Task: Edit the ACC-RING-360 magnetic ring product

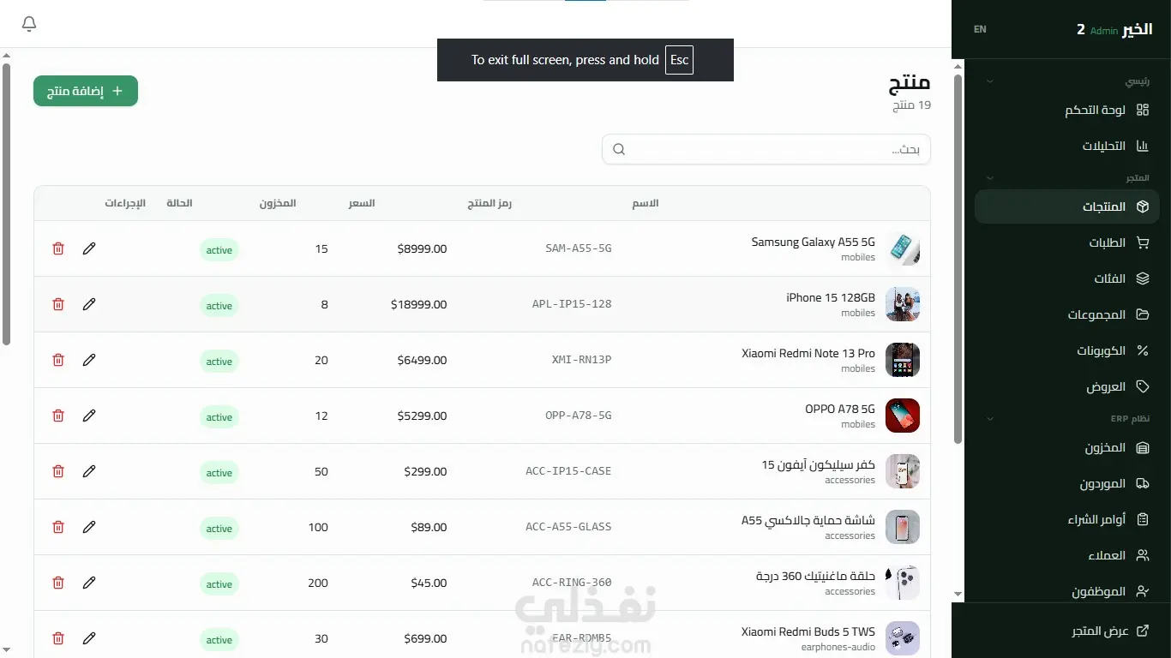Action: (89, 583)
